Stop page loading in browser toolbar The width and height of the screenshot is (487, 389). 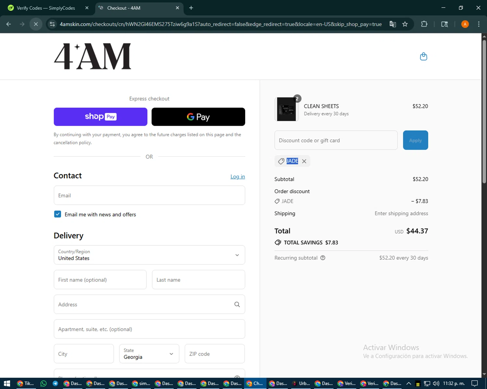tap(36, 24)
